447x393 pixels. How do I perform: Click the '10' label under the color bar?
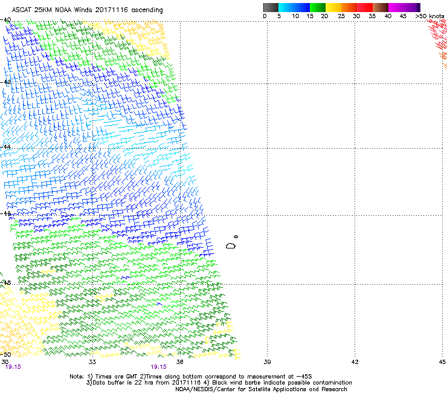[x=295, y=16]
